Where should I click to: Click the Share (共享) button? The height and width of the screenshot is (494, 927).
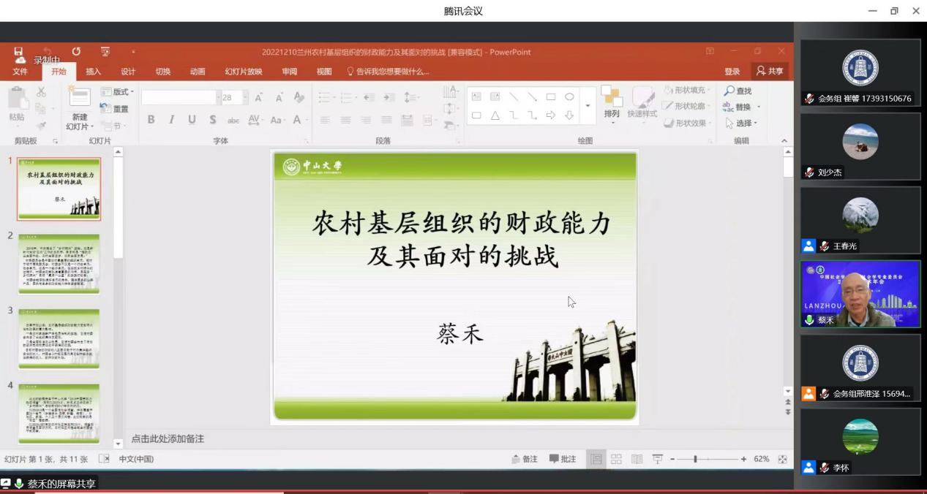click(769, 71)
